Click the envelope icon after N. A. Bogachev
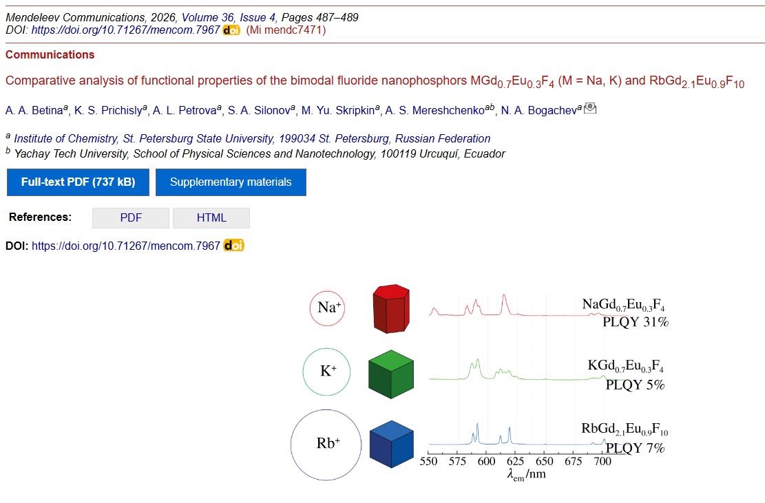The height and width of the screenshot is (503, 765). pos(590,108)
